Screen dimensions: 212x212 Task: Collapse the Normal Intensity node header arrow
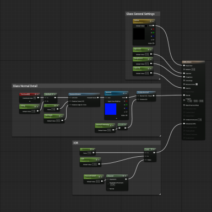click(113, 125)
